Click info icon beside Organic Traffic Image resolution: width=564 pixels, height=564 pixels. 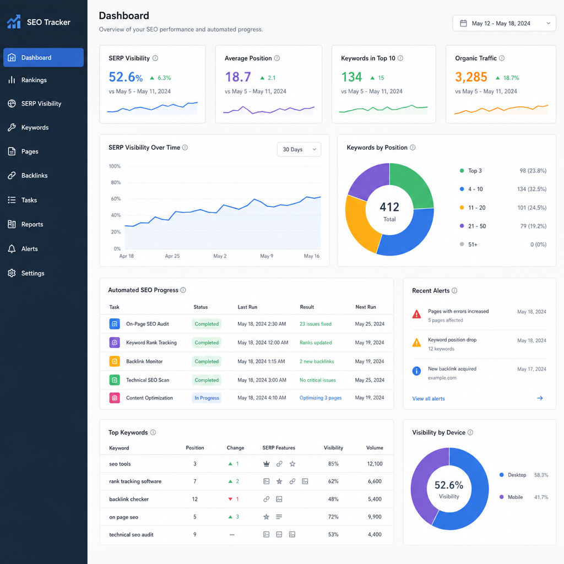pyautogui.click(x=502, y=58)
